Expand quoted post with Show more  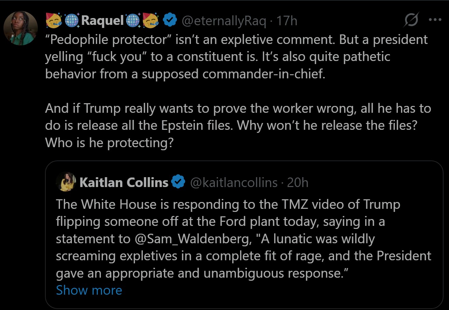89,290
